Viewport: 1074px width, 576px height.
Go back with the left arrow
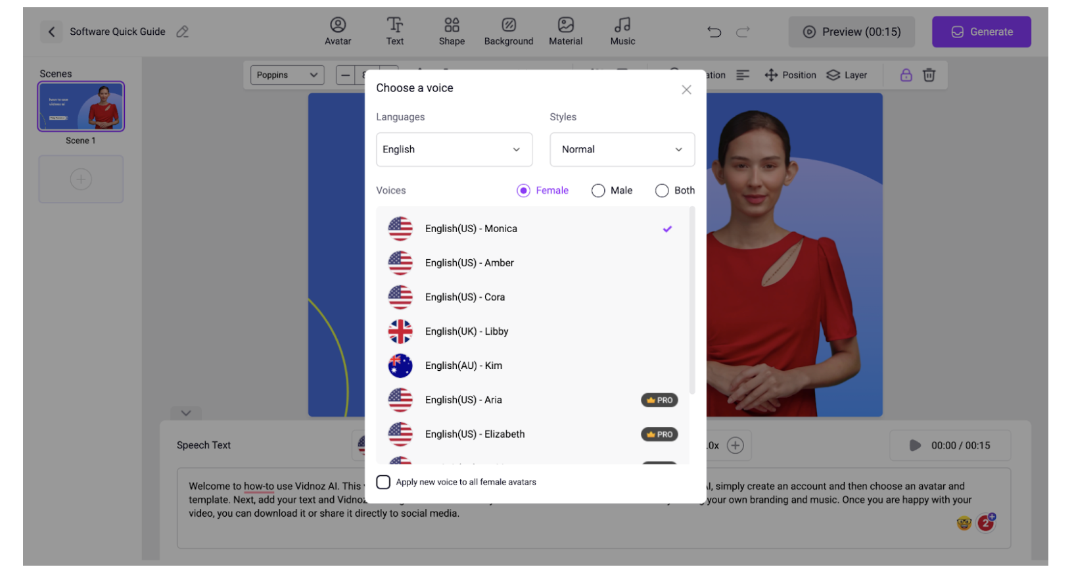(x=51, y=32)
